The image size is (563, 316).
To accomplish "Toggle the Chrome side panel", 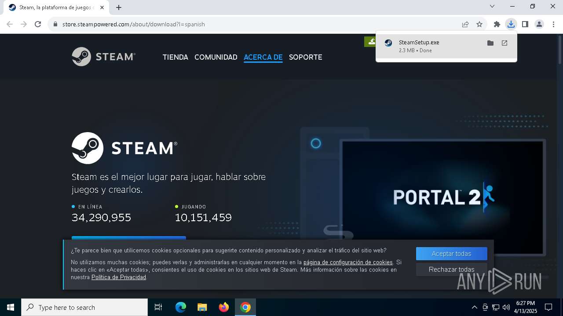I will coord(525,24).
